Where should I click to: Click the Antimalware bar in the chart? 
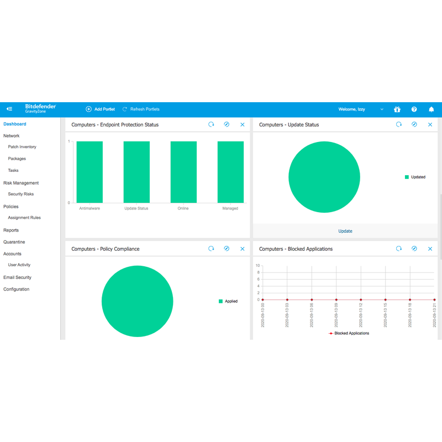(x=90, y=172)
